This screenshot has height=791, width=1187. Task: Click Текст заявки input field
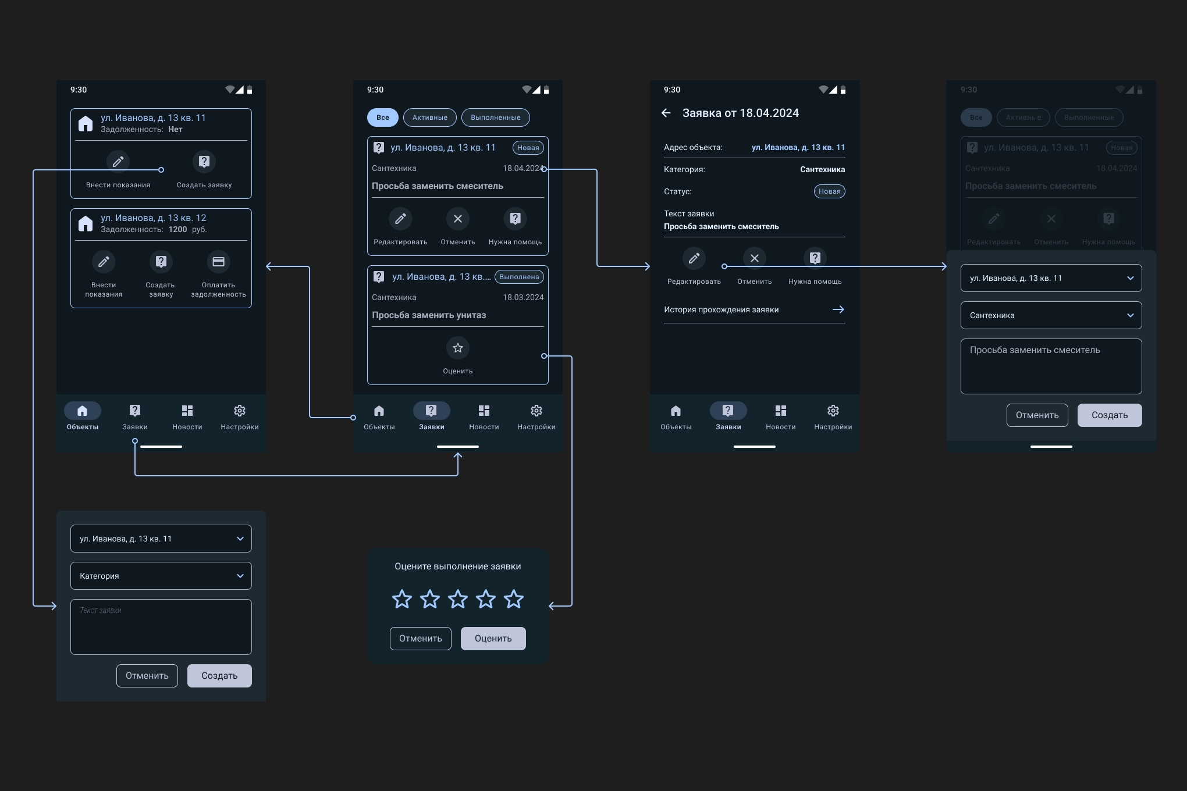tap(161, 627)
